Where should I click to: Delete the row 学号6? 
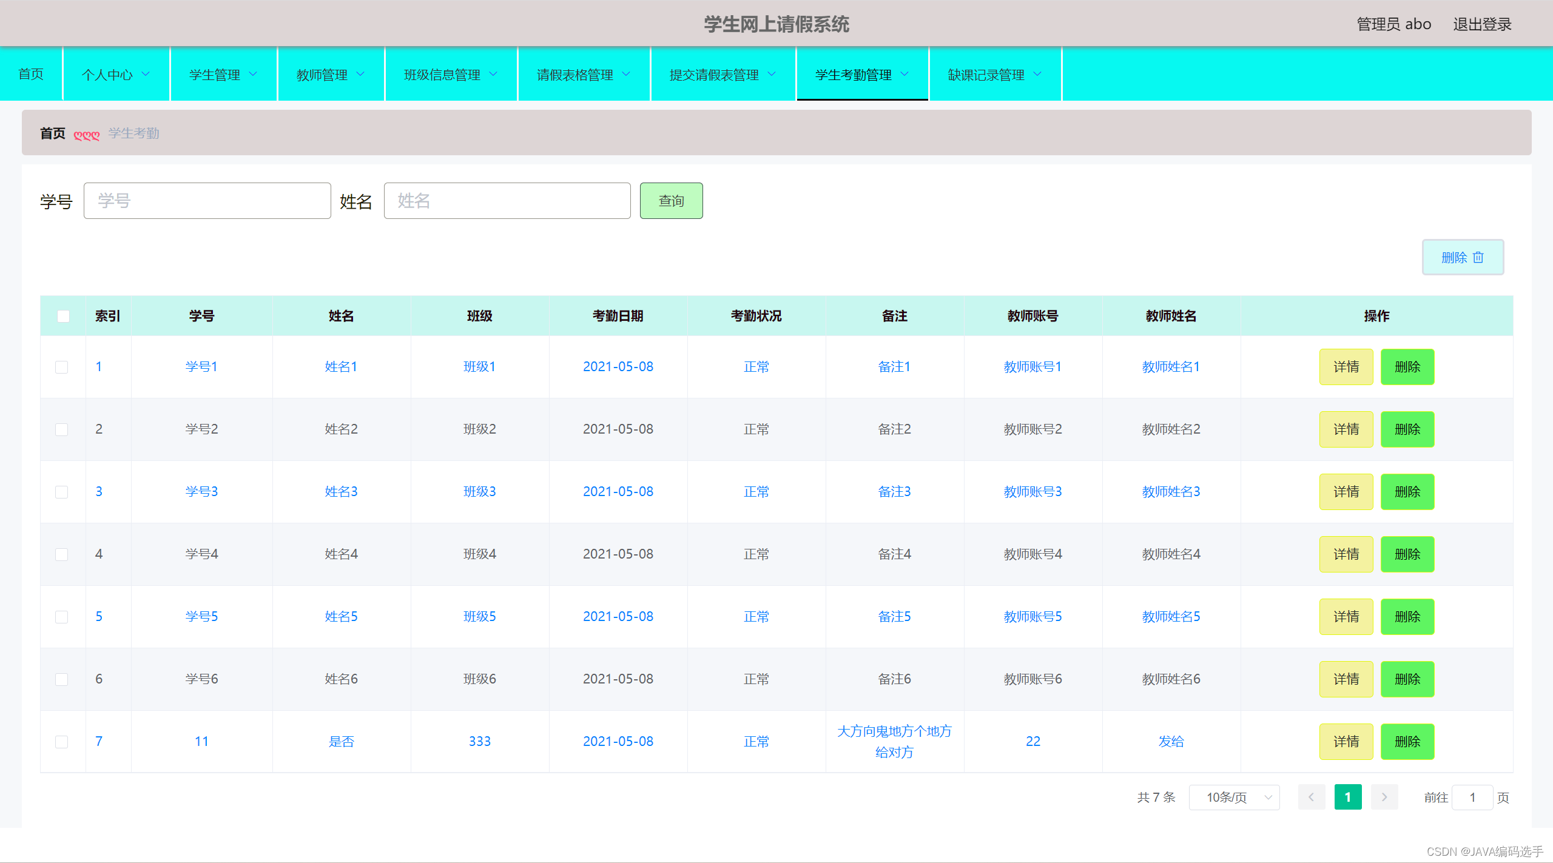[1407, 679]
